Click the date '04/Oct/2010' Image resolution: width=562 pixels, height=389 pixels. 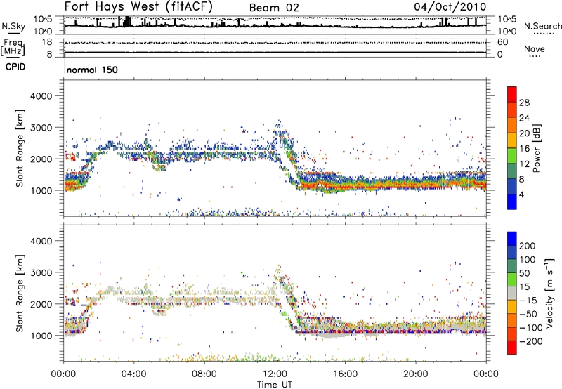click(450, 7)
